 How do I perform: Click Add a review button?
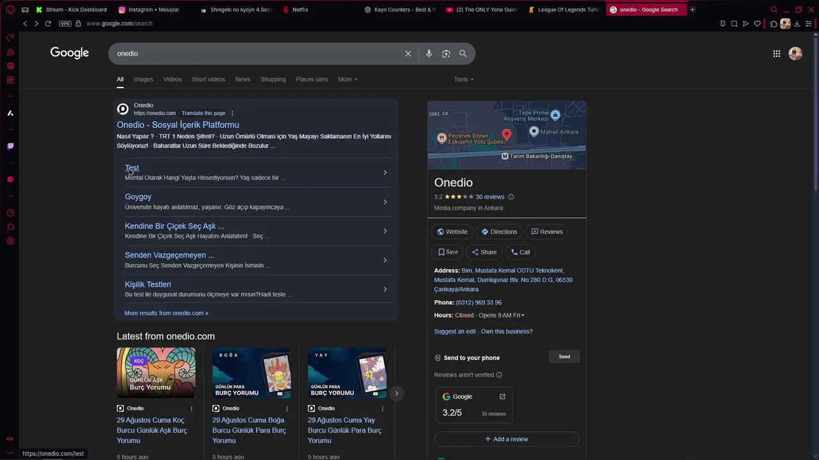507,440
